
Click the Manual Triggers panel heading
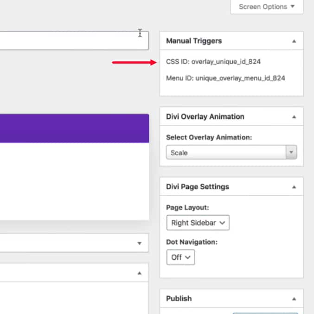pyautogui.click(x=194, y=41)
